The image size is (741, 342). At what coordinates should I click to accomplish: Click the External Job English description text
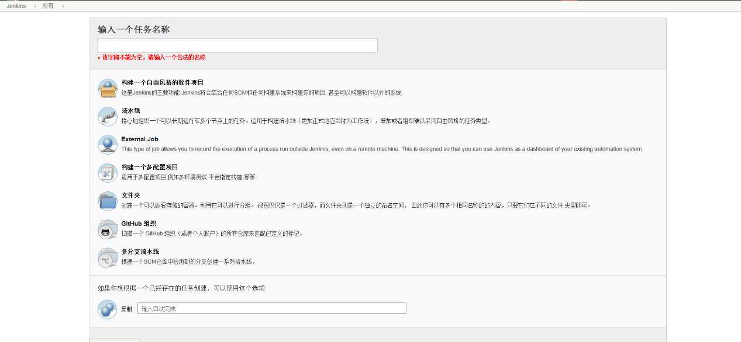pyautogui.click(x=382, y=149)
